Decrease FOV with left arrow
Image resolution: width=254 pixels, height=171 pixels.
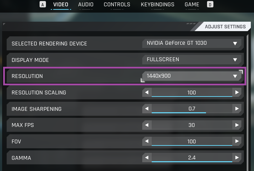coord(147,142)
